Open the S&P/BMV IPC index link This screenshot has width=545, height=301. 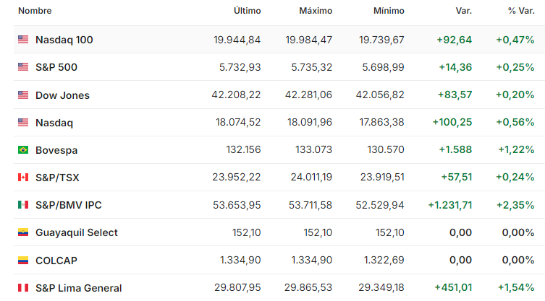coord(69,205)
